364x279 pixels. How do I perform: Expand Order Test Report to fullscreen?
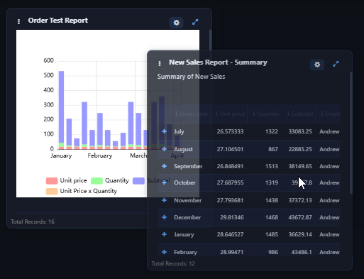(x=195, y=22)
